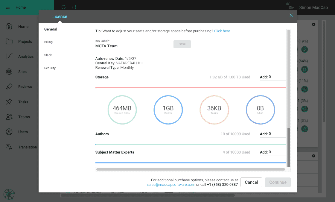Image resolution: width=335 pixels, height=202 pixels.
Task: Click the Storage usage bar
Action: point(191,88)
